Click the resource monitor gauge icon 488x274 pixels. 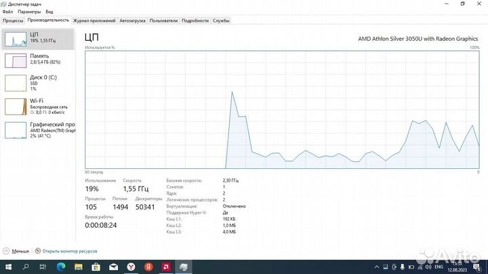(x=38, y=251)
